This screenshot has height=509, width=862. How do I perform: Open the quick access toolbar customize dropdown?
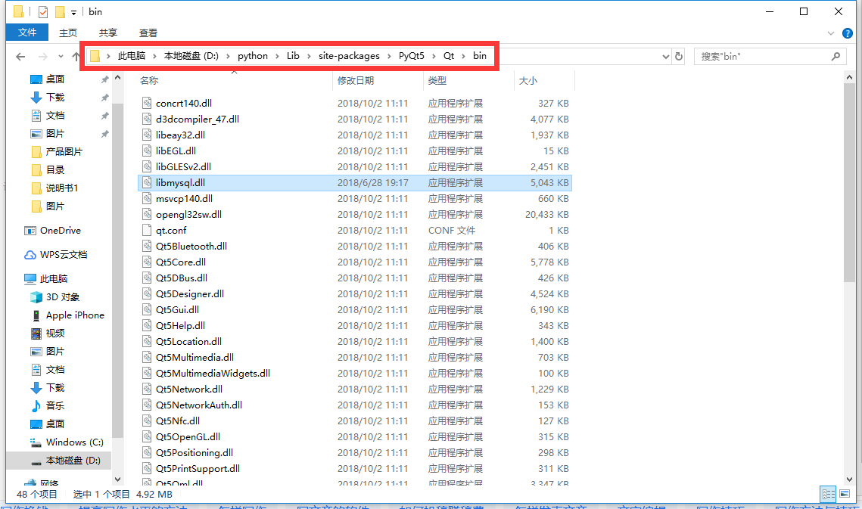tap(73, 12)
